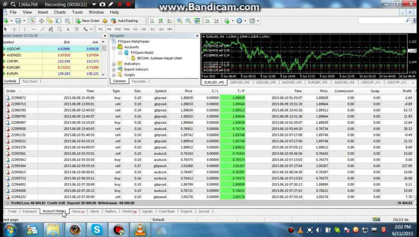Select the equidistant channel tool
This screenshot has height=237, width=419.
(x=51, y=29)
